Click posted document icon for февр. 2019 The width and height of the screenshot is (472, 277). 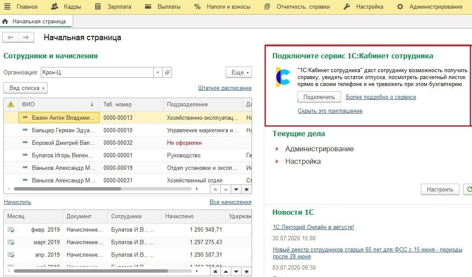click(x=11, y=229)
